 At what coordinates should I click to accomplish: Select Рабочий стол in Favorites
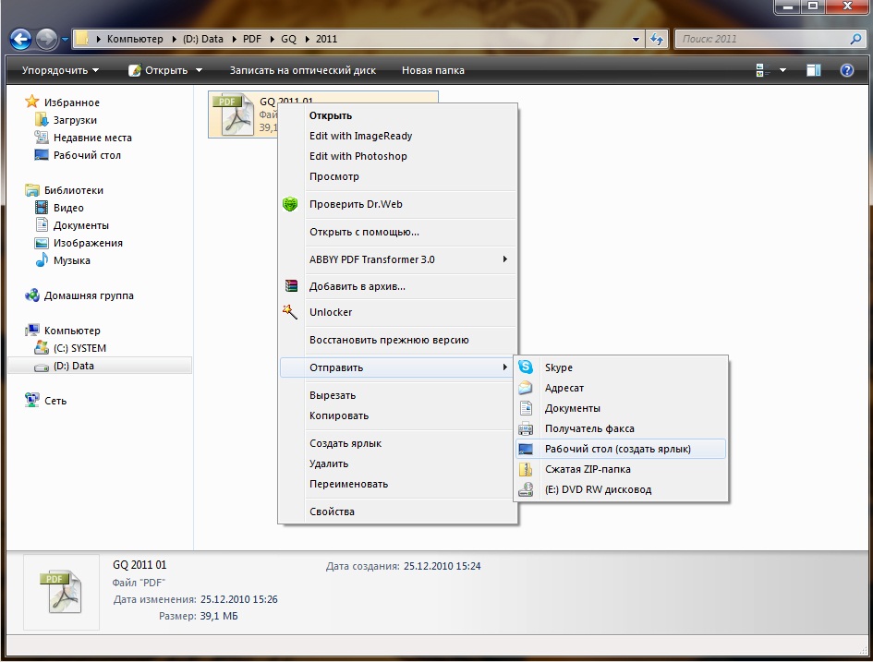(x=87, y=155)
